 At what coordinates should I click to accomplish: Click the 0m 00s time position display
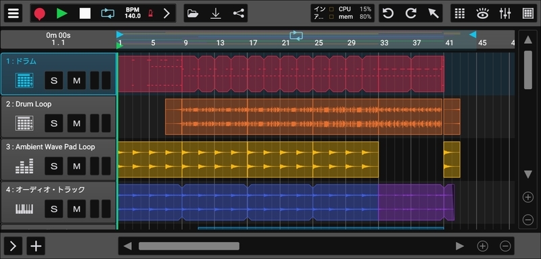58,35
